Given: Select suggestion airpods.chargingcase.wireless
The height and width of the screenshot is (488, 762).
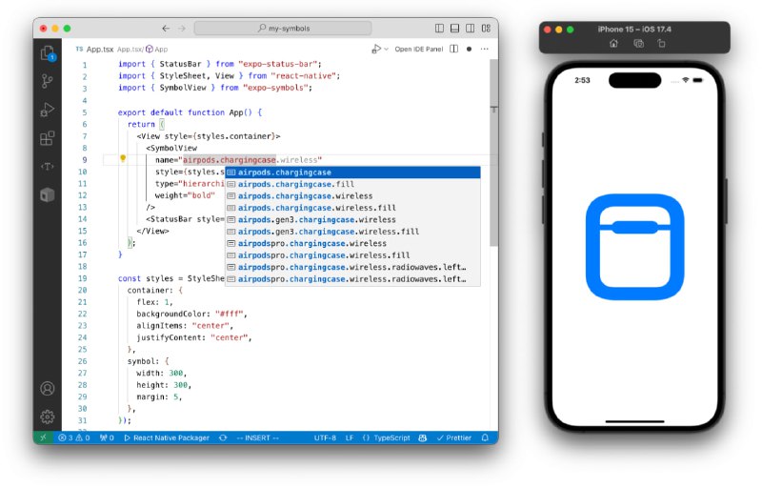Looking at the screenshot, I should coord(352,196).
